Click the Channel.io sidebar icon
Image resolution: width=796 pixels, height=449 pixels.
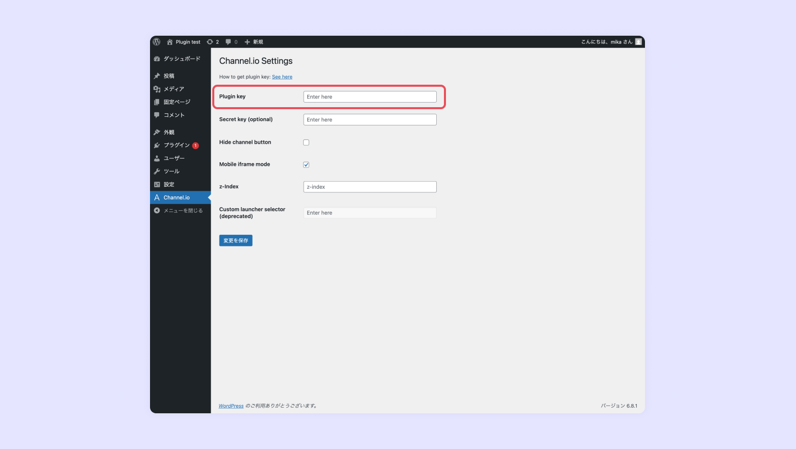click(157, 197)
